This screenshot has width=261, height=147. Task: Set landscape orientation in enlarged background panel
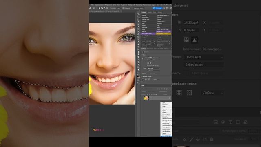click(x=195, y=40)
